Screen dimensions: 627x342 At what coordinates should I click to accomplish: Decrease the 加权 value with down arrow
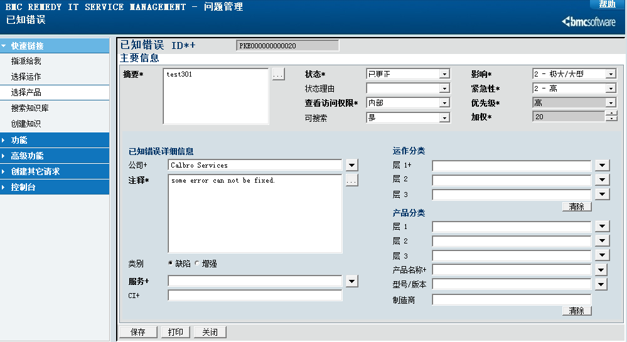coord(611,119)
